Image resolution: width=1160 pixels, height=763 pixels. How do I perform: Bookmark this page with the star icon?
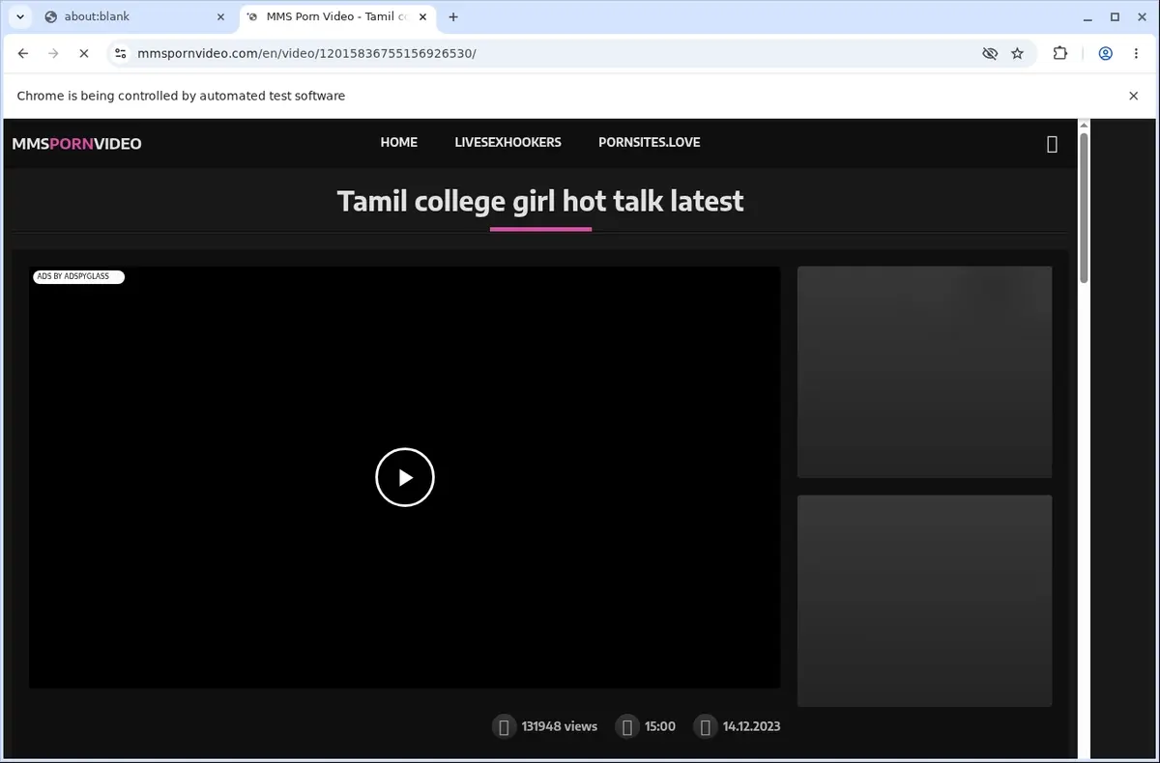point(1017,54)
